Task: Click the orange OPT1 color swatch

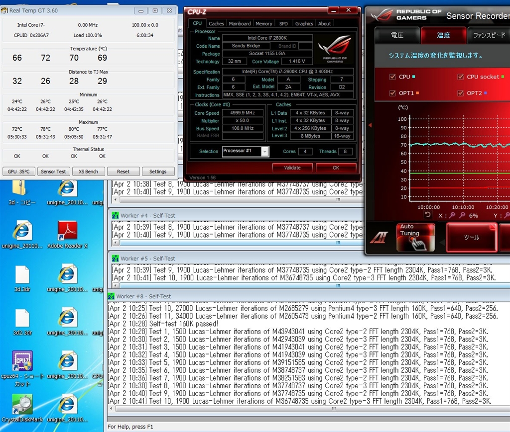Action: pyautogui.click(x=418, y=93)
